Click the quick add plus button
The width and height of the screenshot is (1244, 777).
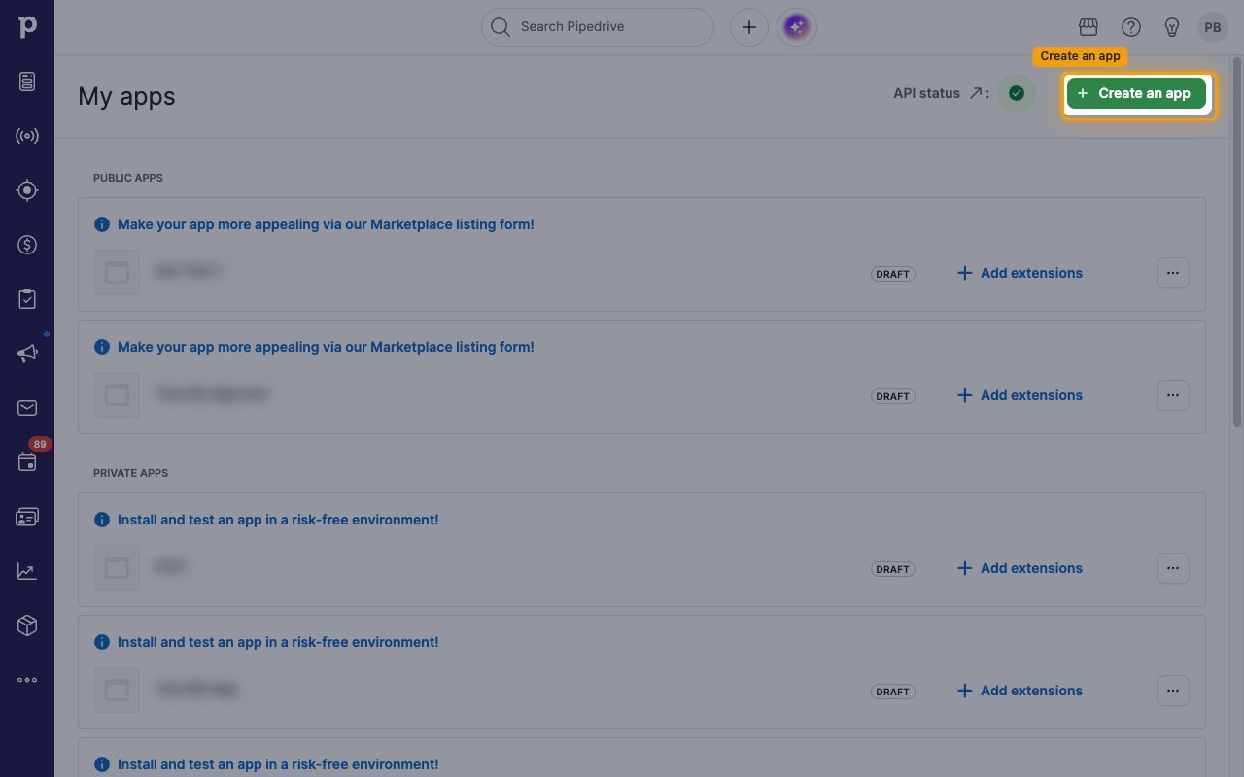(x=749, y=27)
